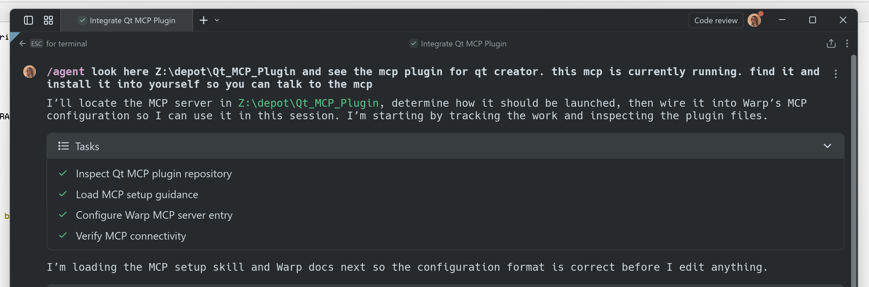Click the ESC for terminal button
The image size is (869, 287).
58,44
